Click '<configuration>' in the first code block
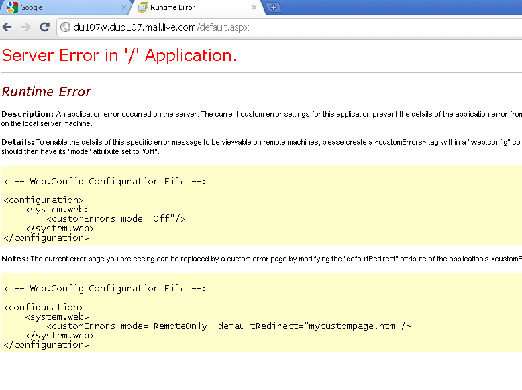The height and width of the screenshot is (390, 522). 44,200
